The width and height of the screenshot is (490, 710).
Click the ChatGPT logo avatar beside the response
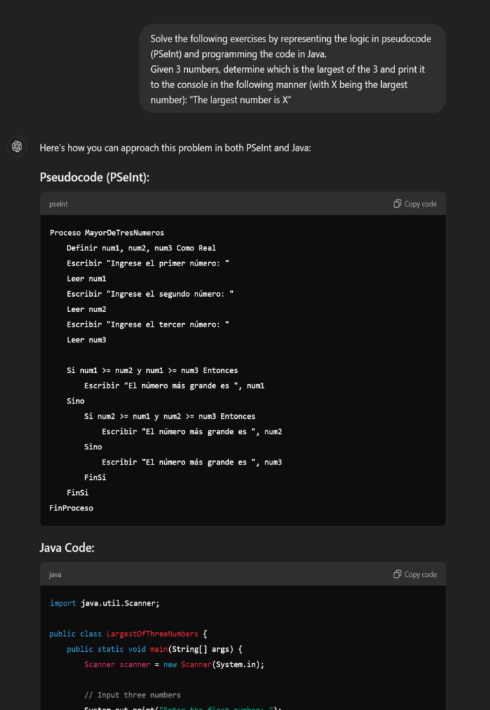(17, 147)
